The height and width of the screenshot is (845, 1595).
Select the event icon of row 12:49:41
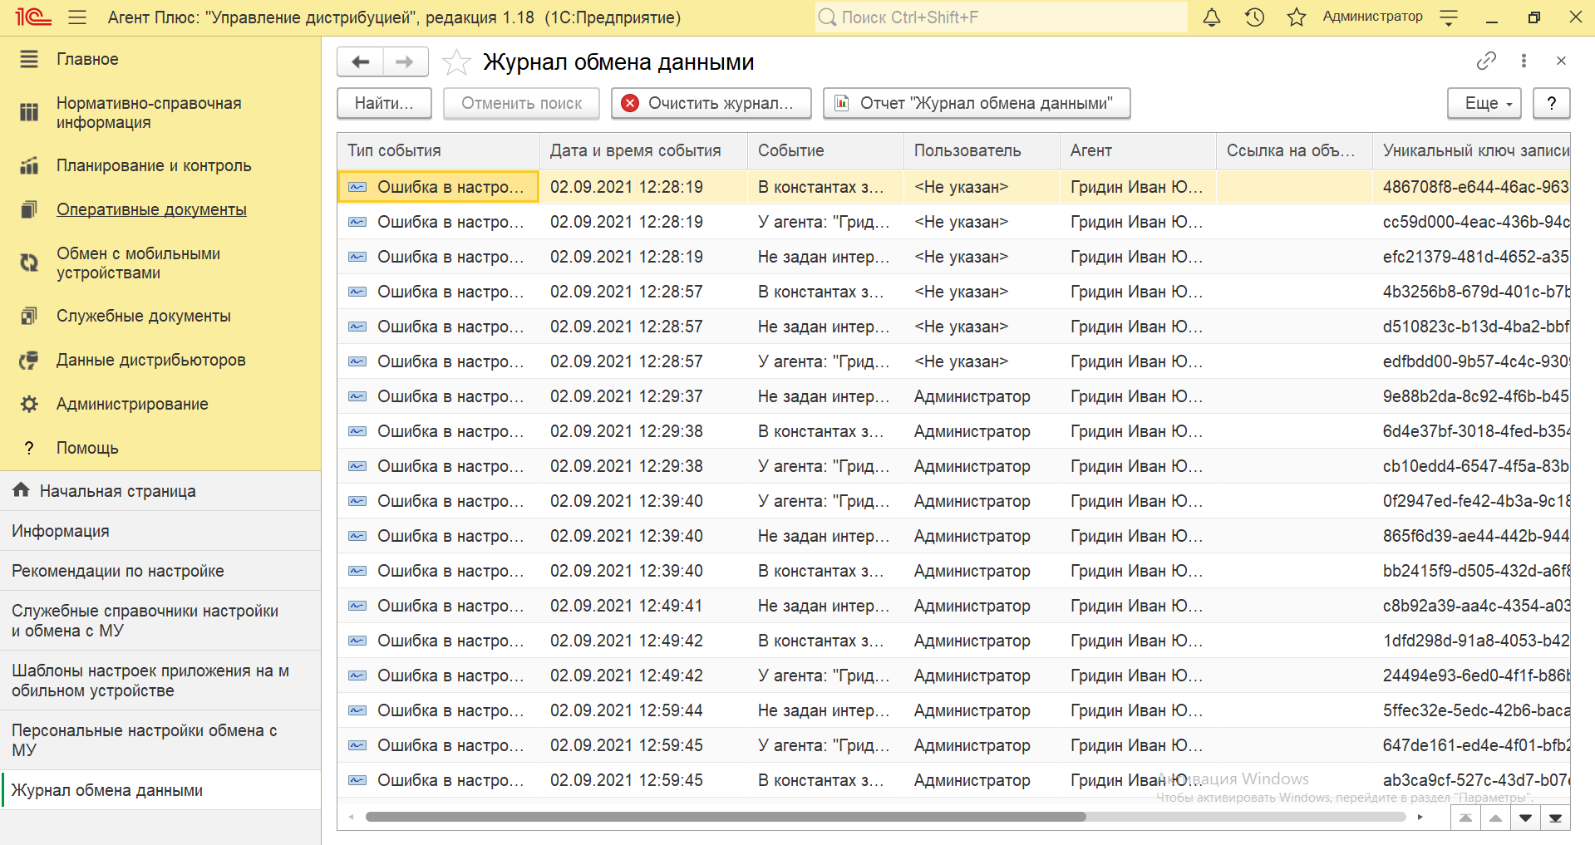pos(357,606)
